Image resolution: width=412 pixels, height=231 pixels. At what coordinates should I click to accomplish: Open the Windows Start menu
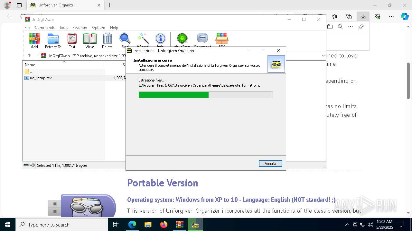pyautogui.click(x=7, y=225)
